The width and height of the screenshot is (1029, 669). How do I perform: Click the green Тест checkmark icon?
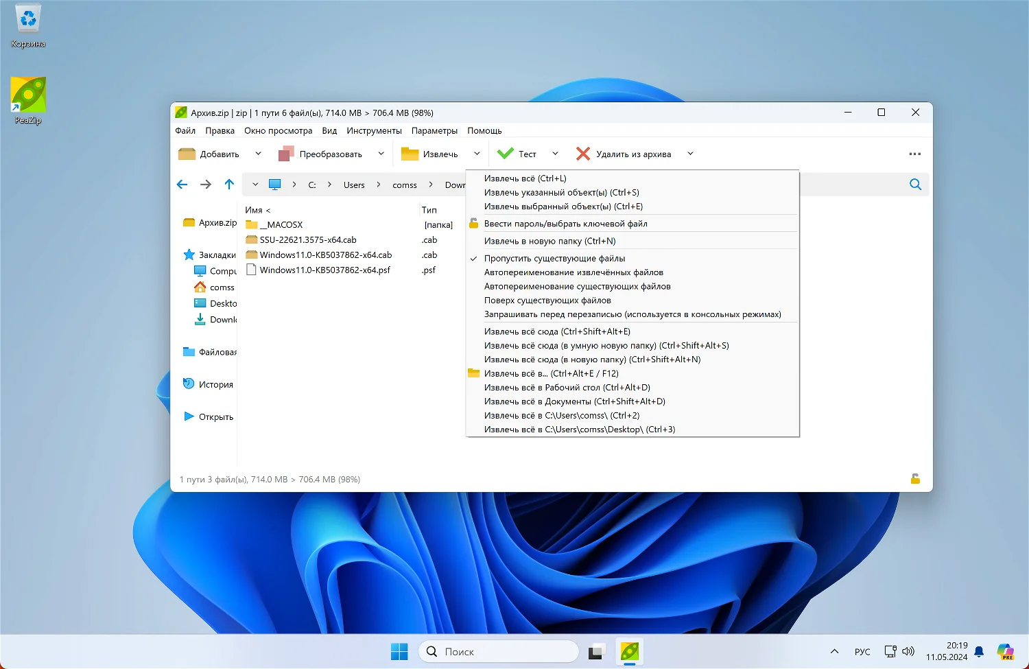(x=506, y=154)
